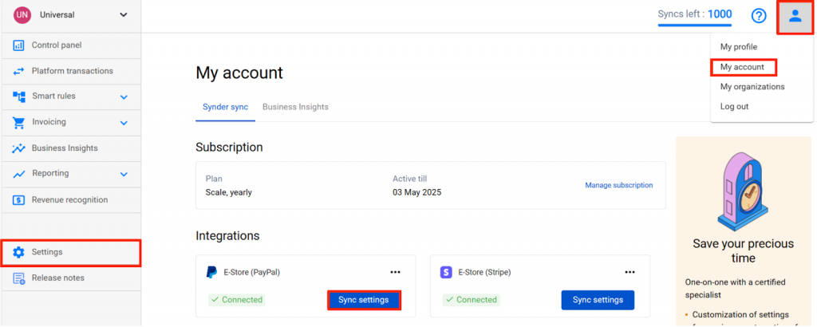Click the user profile avatar icon
The image size is (817, 327).
tap(795, 16)
